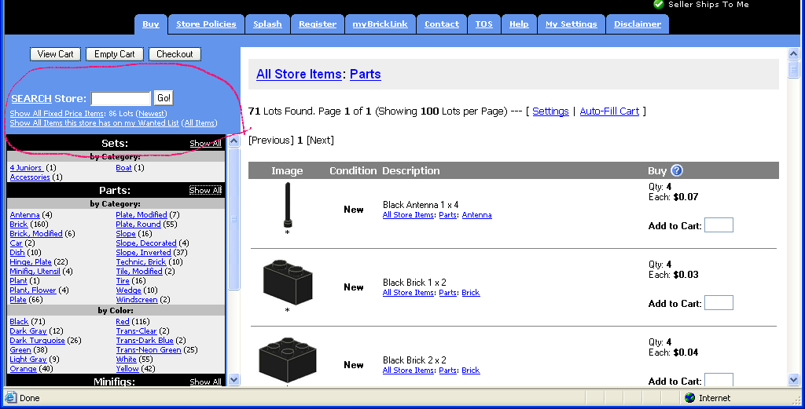805x409 pixels.
Task: Click main page scrollbar down arrow
Action: tap(794, 380)
